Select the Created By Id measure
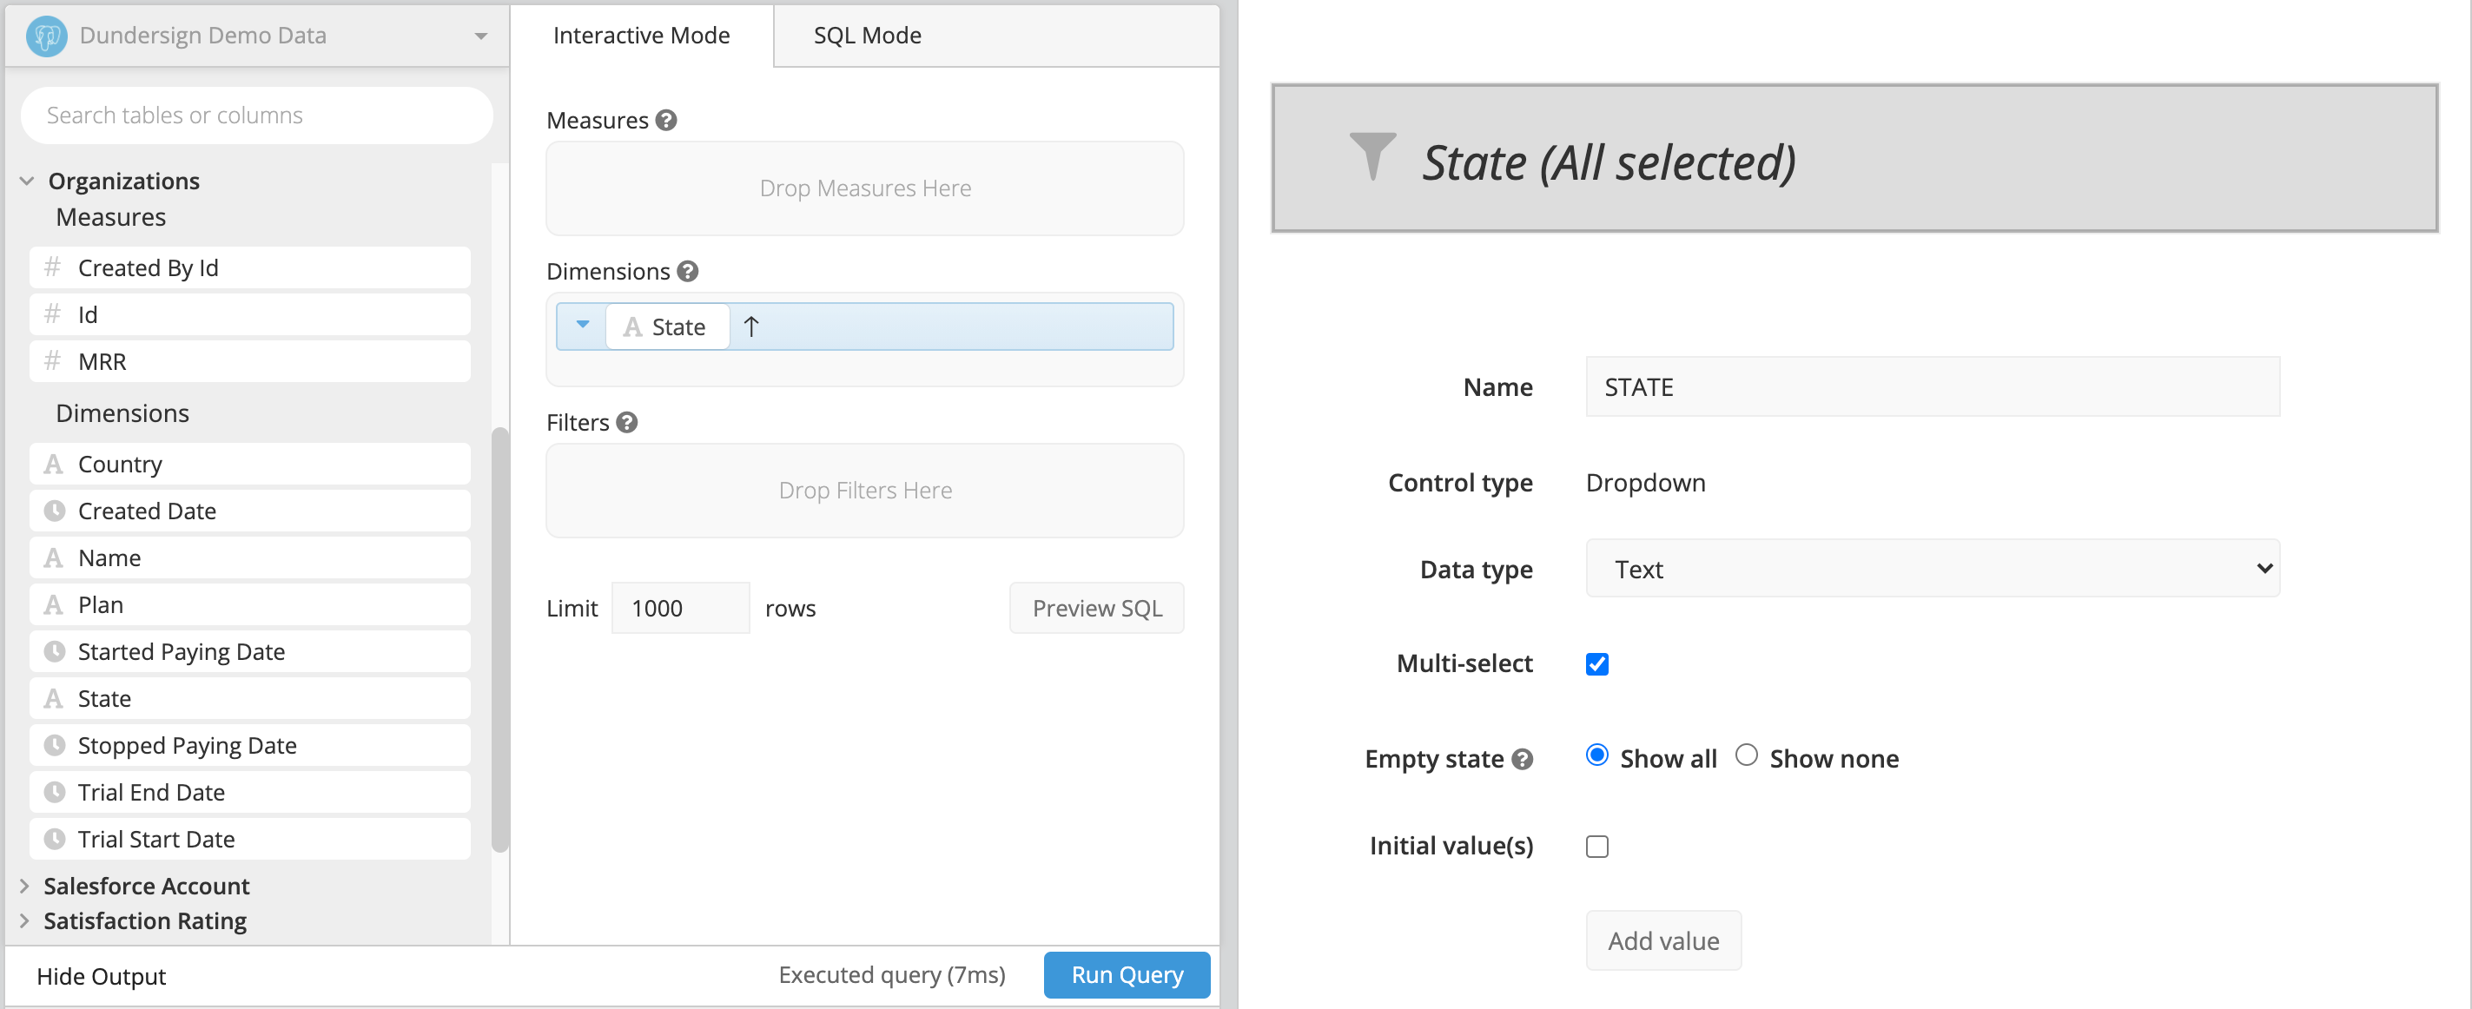The image size is (2472, 1009). (249, 267)
